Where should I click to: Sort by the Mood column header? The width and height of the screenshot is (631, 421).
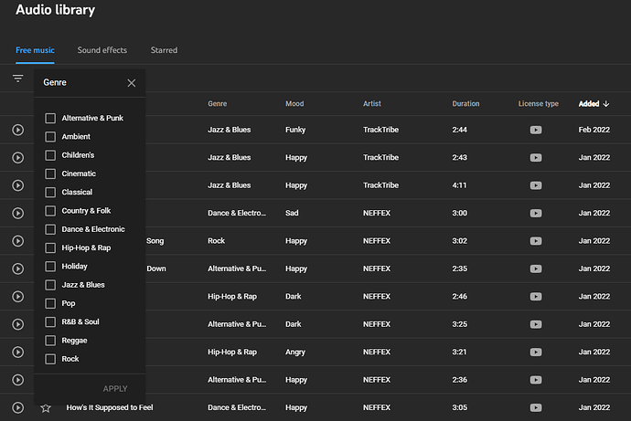pos(294,103)
